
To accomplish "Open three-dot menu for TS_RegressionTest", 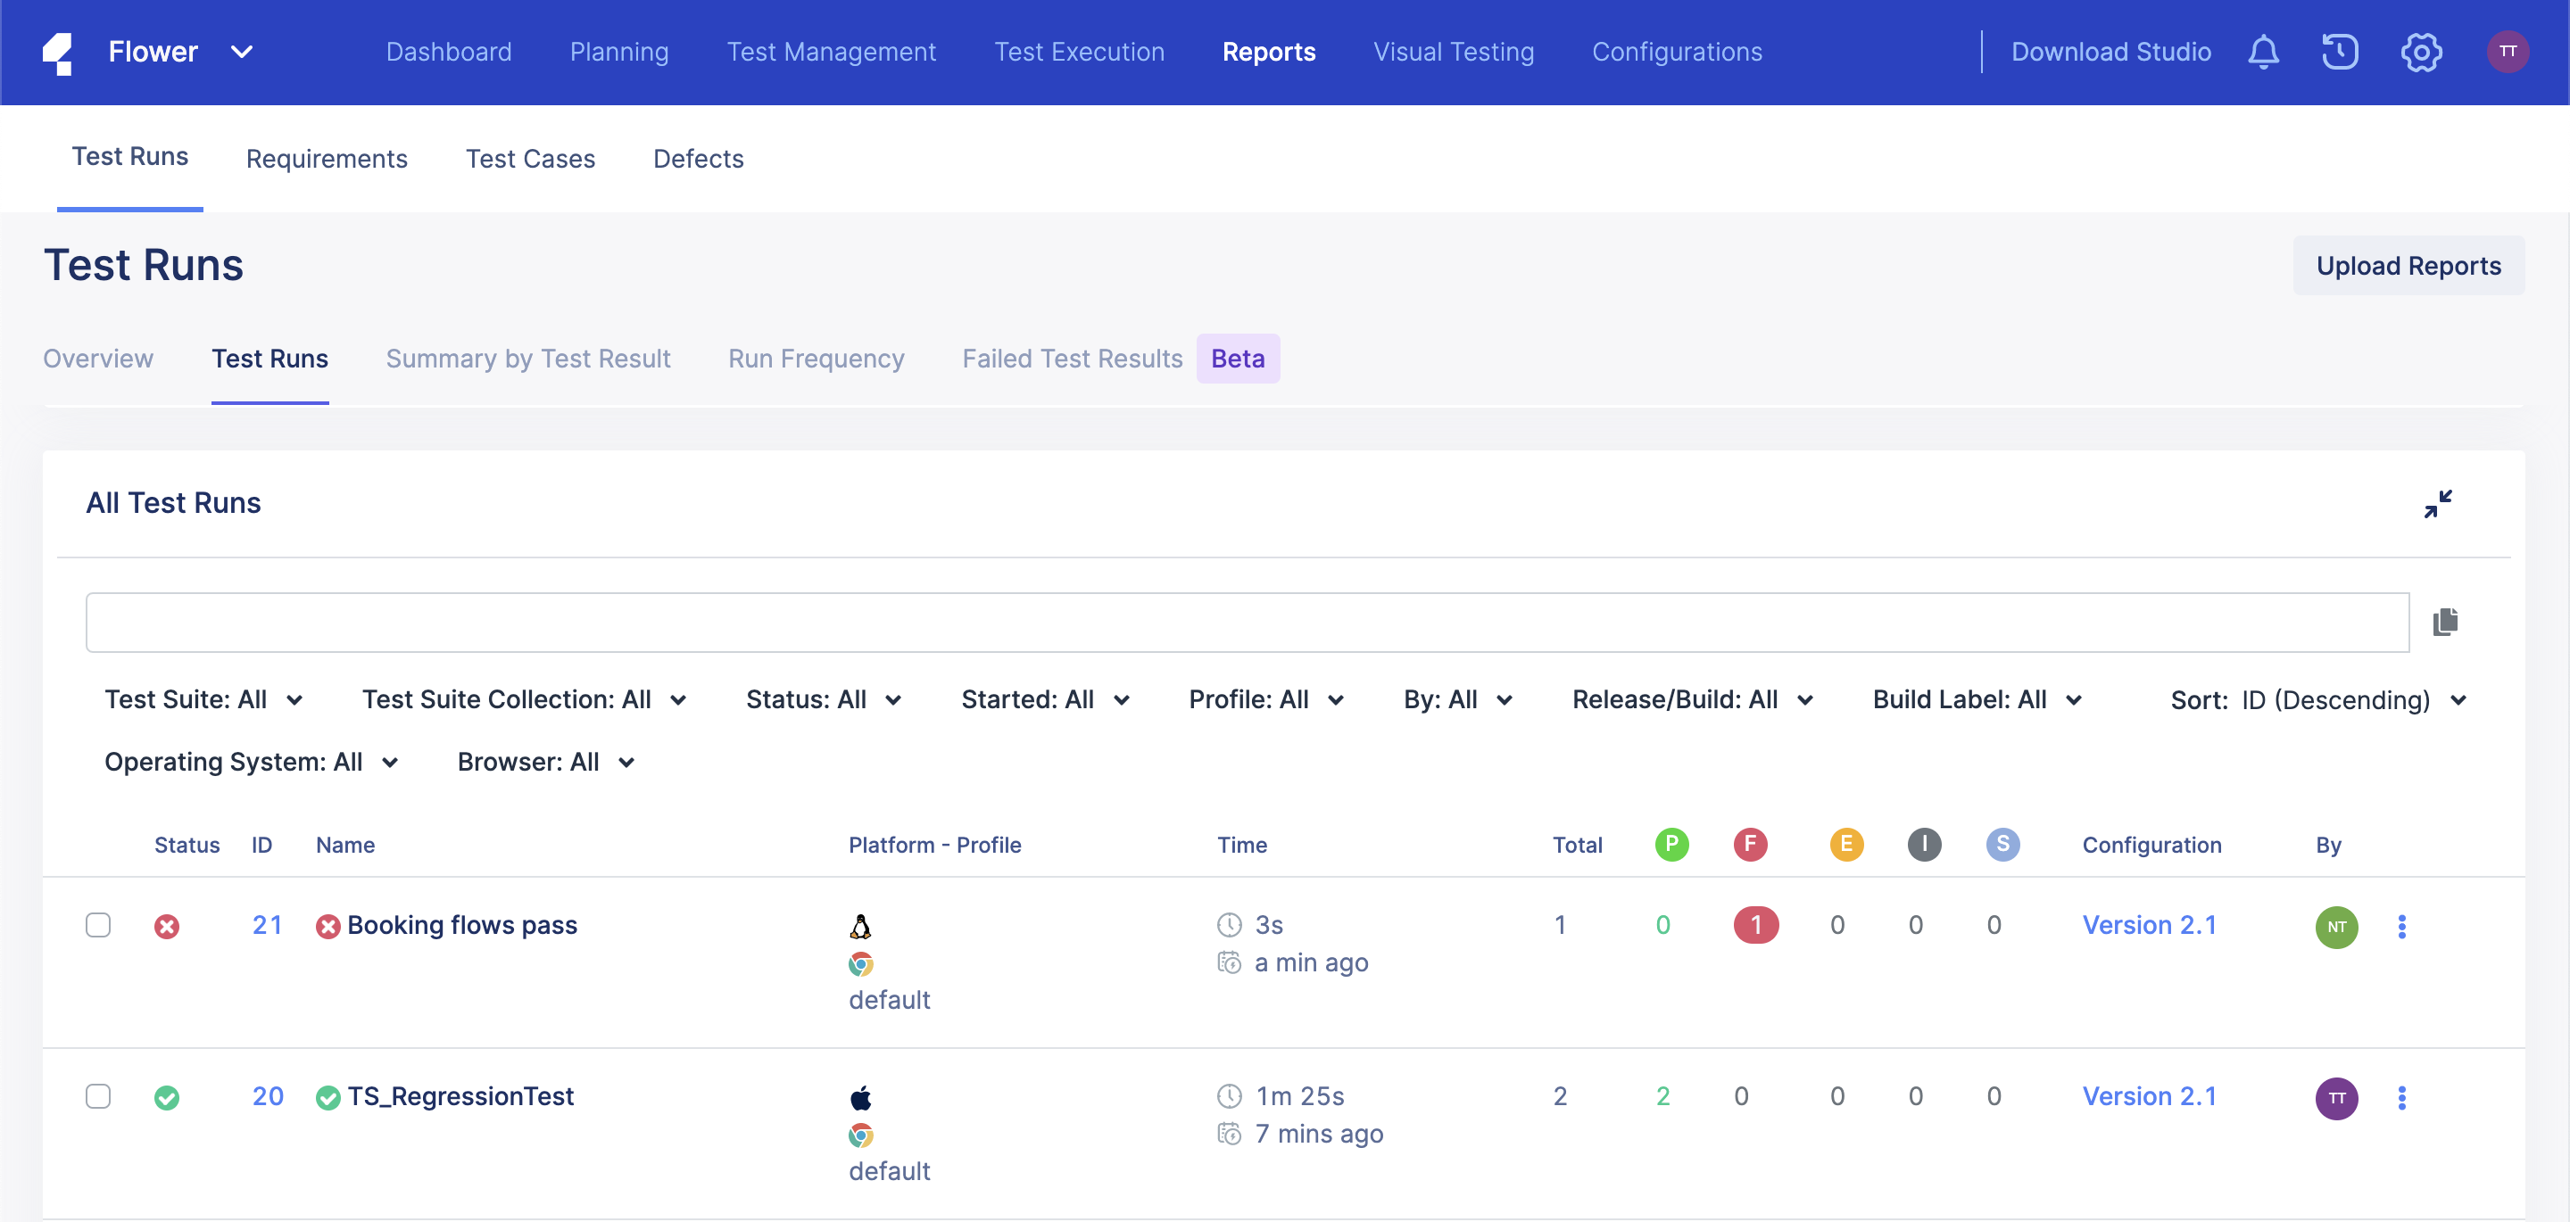I will [x=2401, y=1097].
